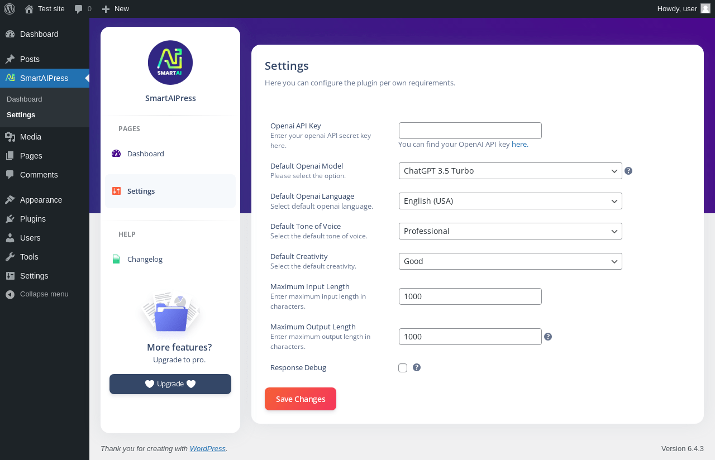The image size is (715, 460).
Task: Open the Default Openai Language dropdown
Action: tap(511, 201)
